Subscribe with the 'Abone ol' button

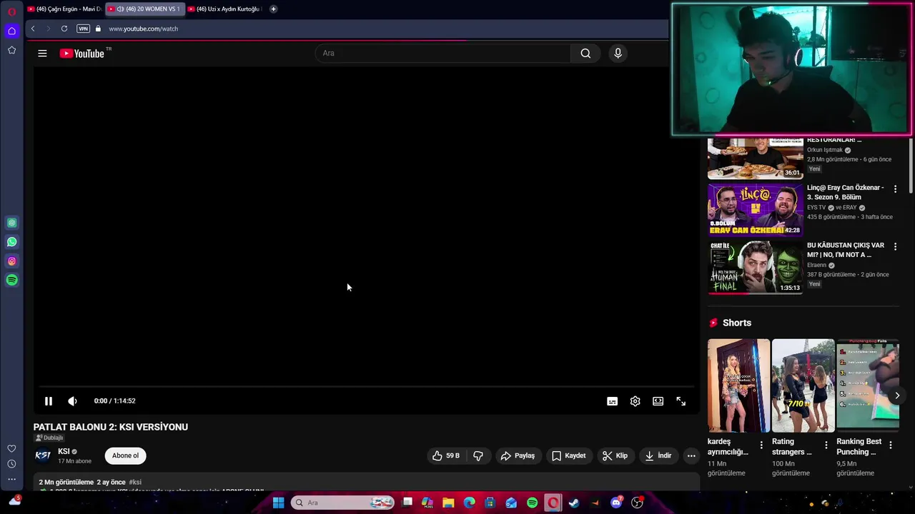[x=125, y=455]
